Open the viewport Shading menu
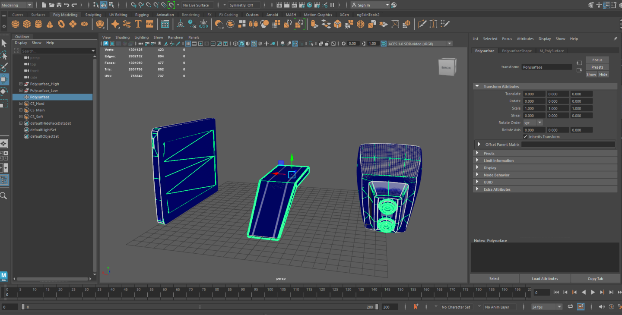This screenshot has height=315, width=622. (x=122, y=37)
